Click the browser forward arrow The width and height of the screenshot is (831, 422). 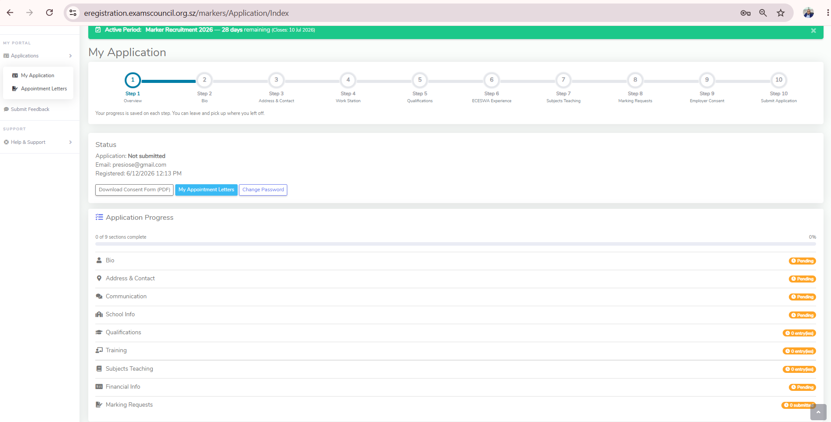pyautogui.click(x=29, y=13)
